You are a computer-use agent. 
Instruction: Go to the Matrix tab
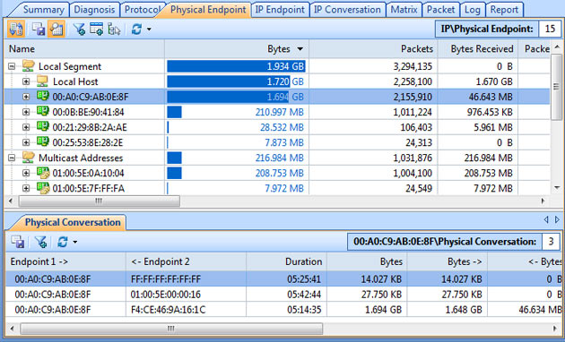tap(404, 10)
